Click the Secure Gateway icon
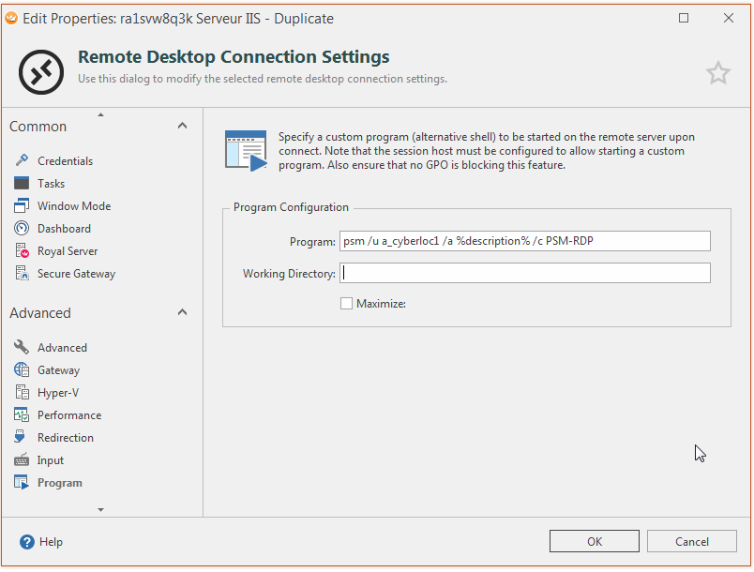Image resolution: width=754 pixels, height=572 pixels. (22, 274)
